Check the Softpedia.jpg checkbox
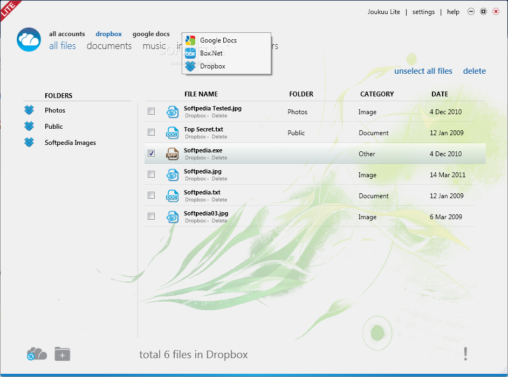Screen dimensions: 508x377 (x=151, y=174)
